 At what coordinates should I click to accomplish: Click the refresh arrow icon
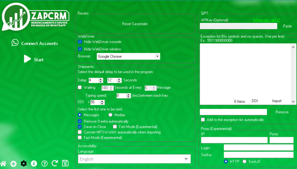pos(55,163)
